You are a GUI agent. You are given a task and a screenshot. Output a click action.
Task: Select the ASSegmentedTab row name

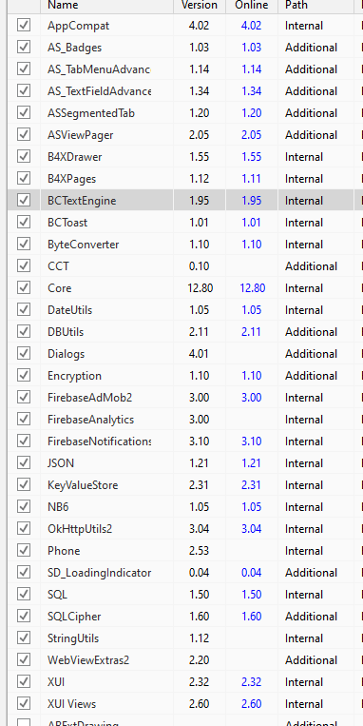(91, 113)
